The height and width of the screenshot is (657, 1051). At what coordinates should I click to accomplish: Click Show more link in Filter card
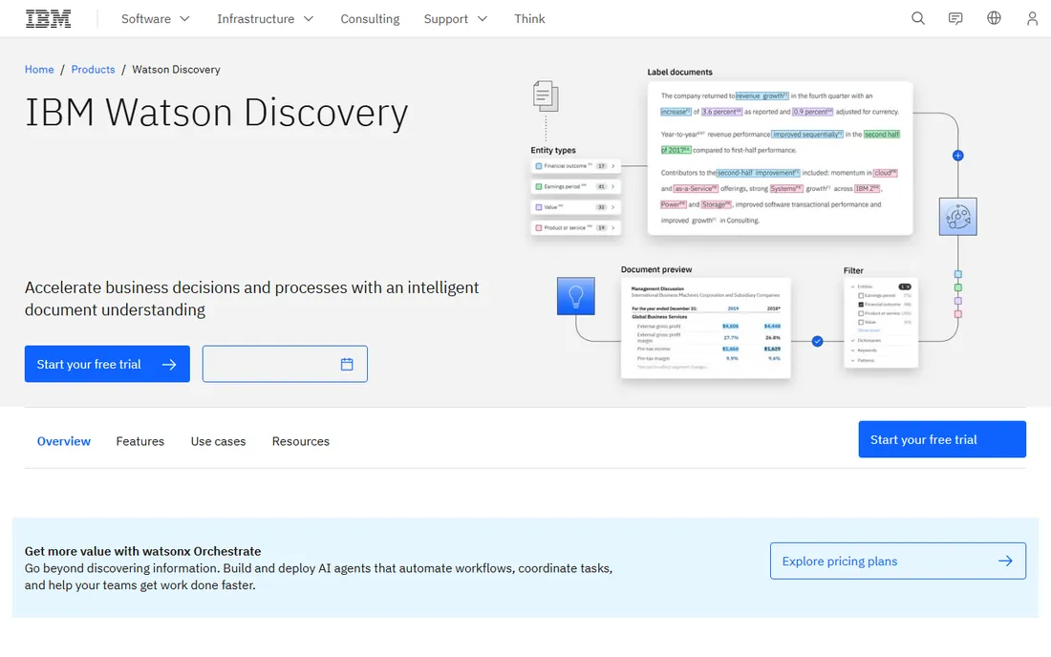click(869, 330)
